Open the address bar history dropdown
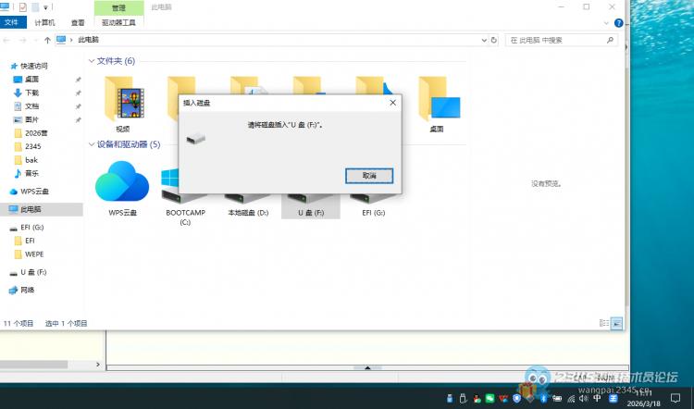694x409 pixels. click(483, 40)
